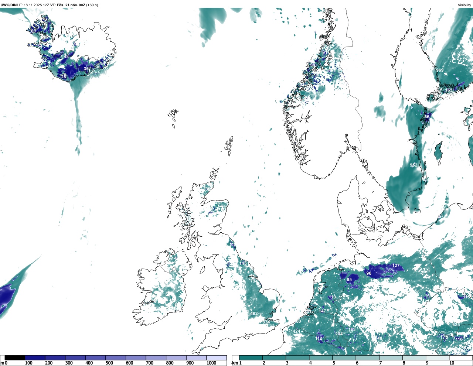Click the "625" value near bottom right
The width and height of the screenshot is (473, 366).
(456, 325)
